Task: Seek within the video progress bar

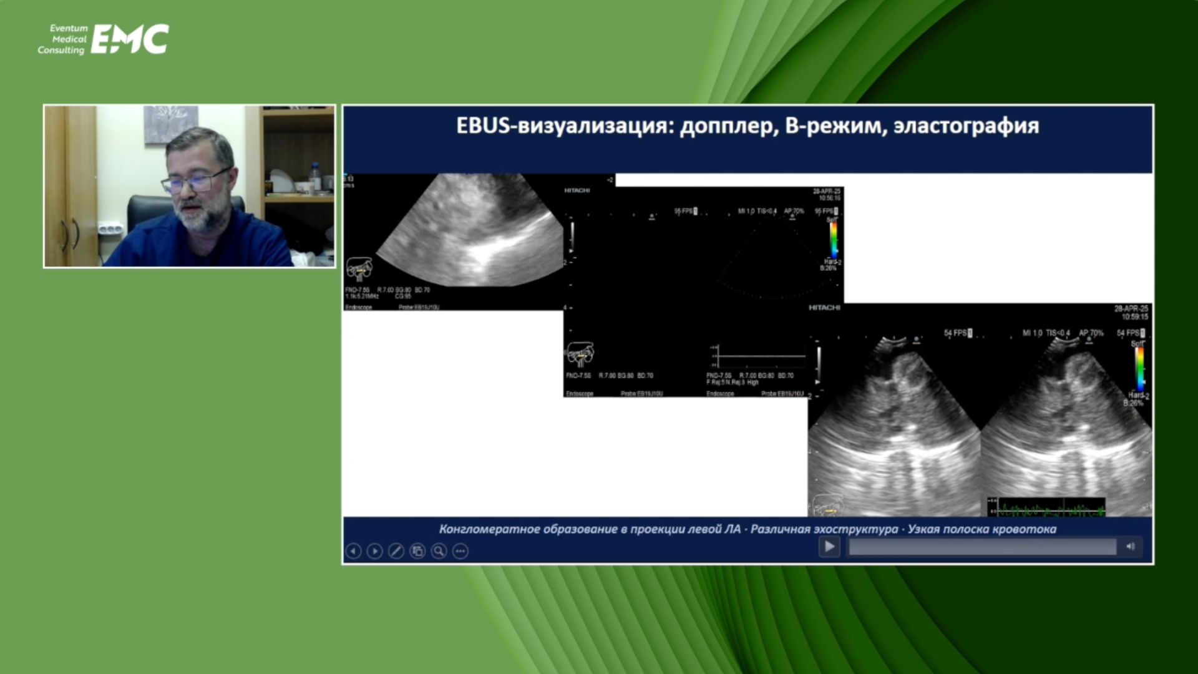Action: pyautogui.click(x=982, y=547)
